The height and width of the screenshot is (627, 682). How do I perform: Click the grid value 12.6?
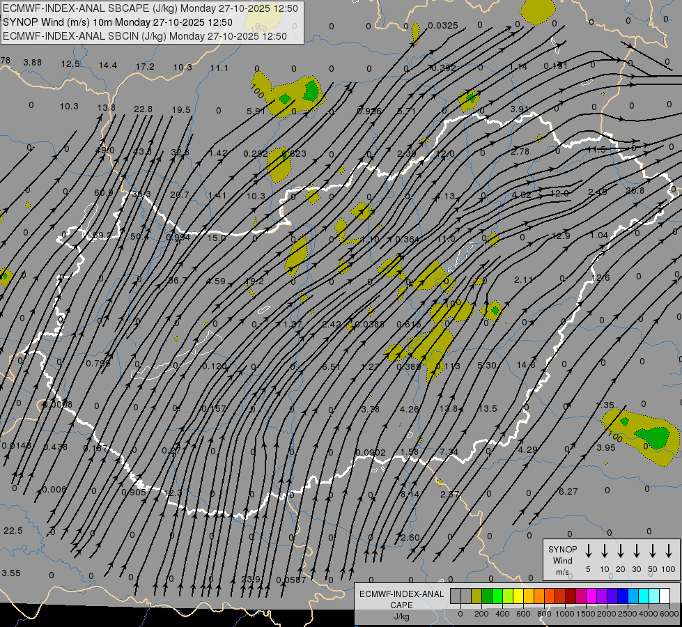coord(600,277)
